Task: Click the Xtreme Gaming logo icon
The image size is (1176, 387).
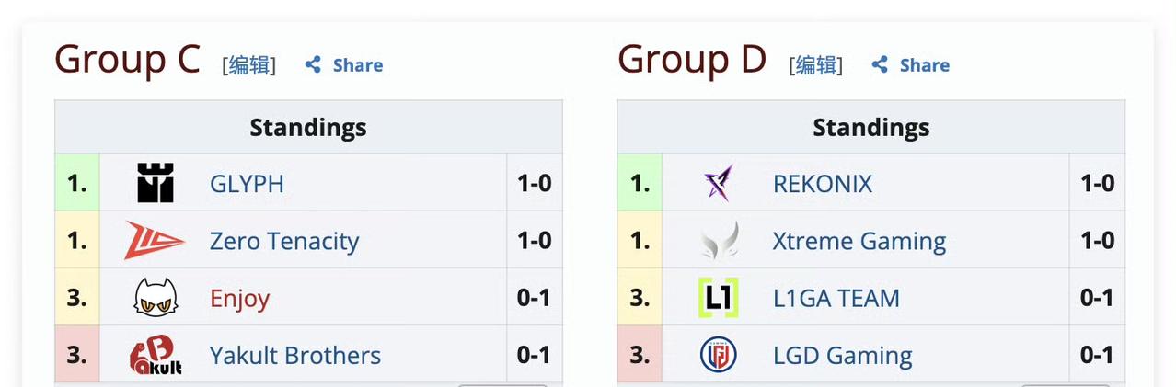Action: (719, 241)
